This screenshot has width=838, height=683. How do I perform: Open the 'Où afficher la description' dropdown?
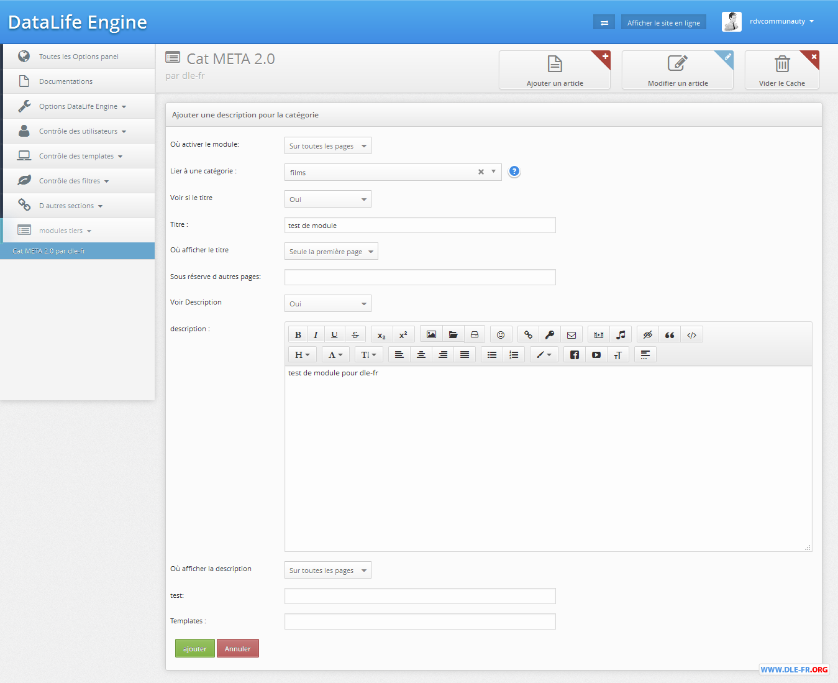point(328,571)
